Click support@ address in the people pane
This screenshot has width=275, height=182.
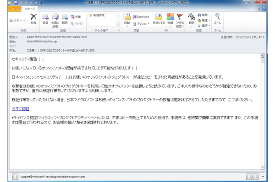point(53,177)
